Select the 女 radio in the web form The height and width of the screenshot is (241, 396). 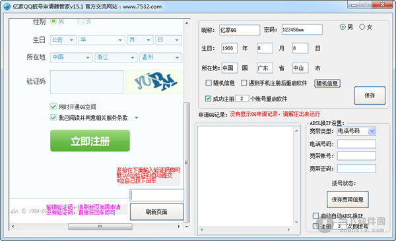click(81, 22)
